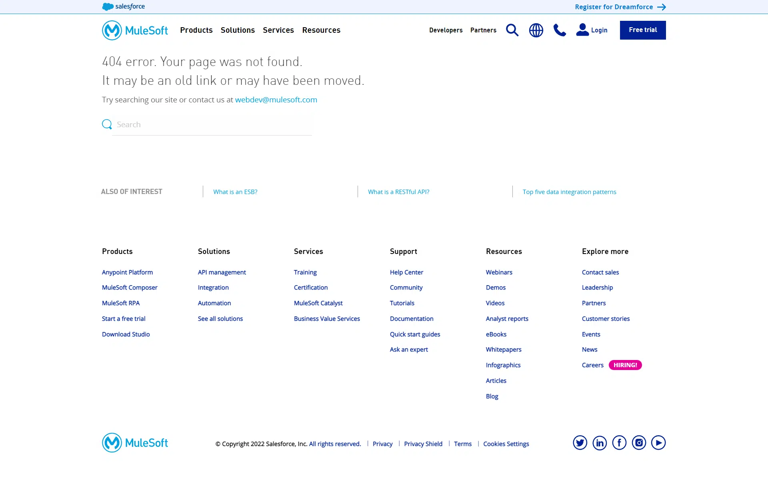
Task: Open Tutorials footer link
Action: coord(402,303)
